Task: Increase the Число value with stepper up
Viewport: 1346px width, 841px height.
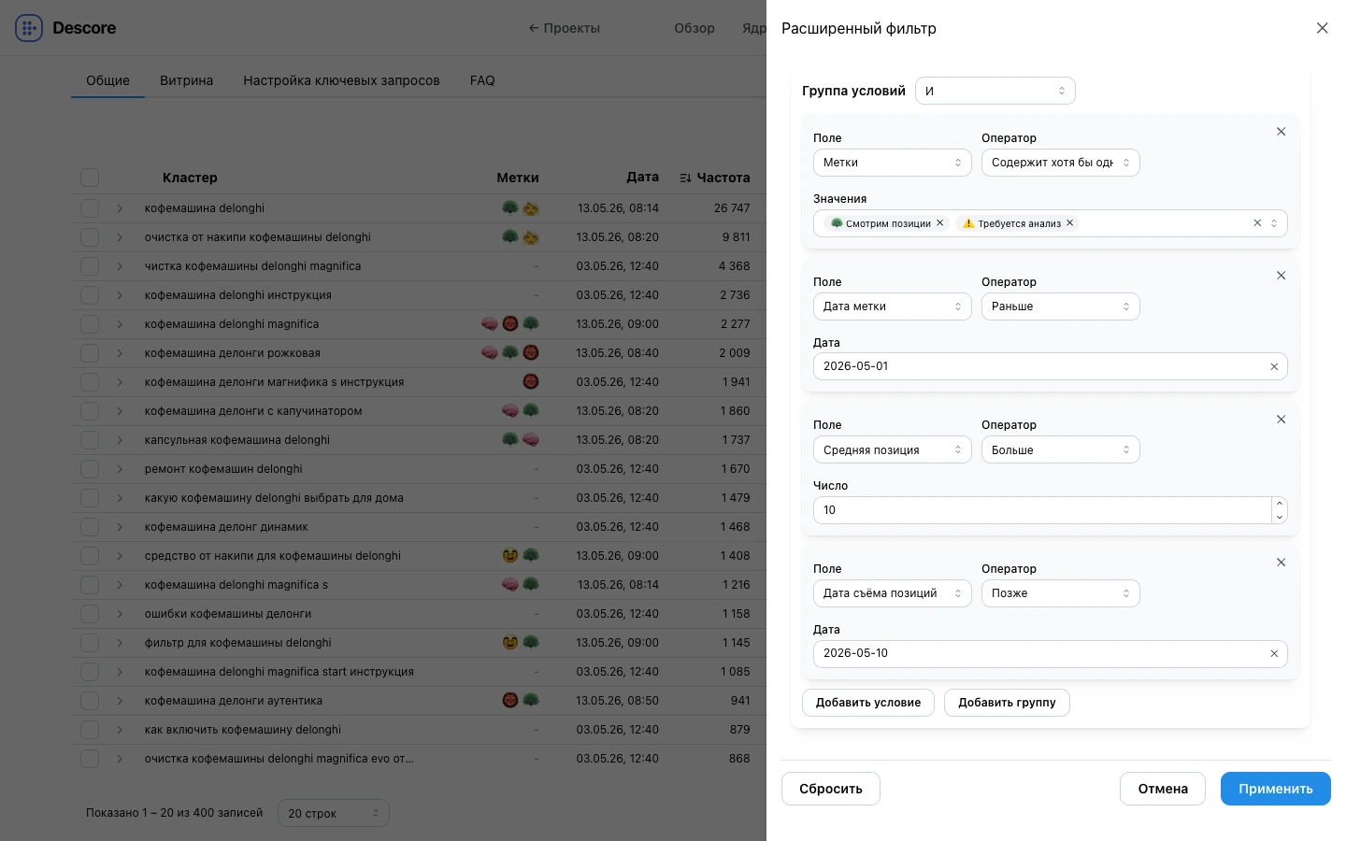Action: click(1280, 504)
